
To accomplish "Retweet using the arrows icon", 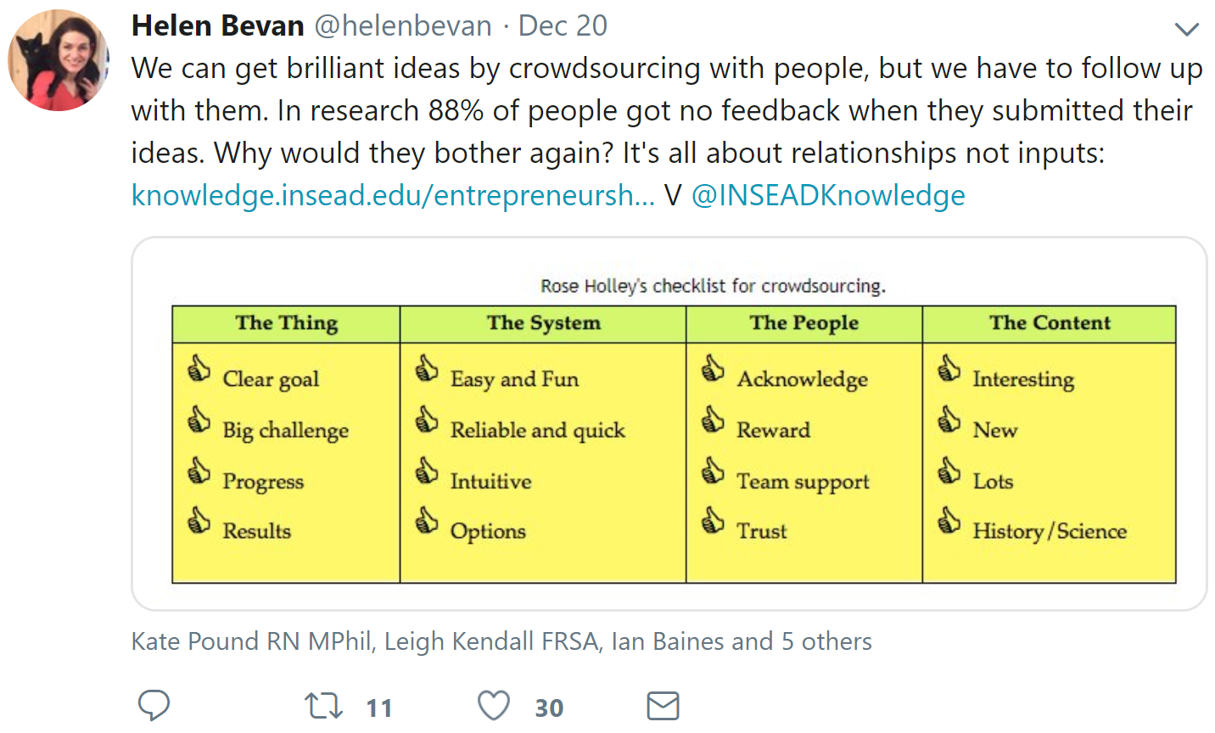I will [323, 706].
